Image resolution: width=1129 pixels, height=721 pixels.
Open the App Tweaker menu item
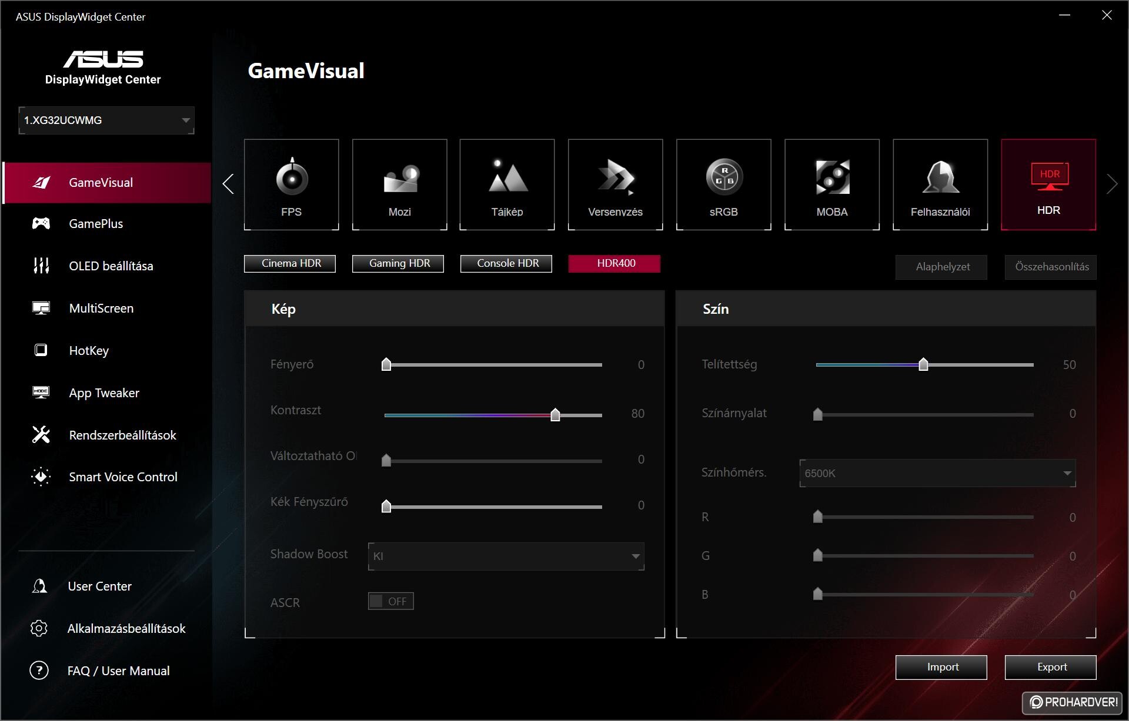pyautogui.click(x=106, y=393)
